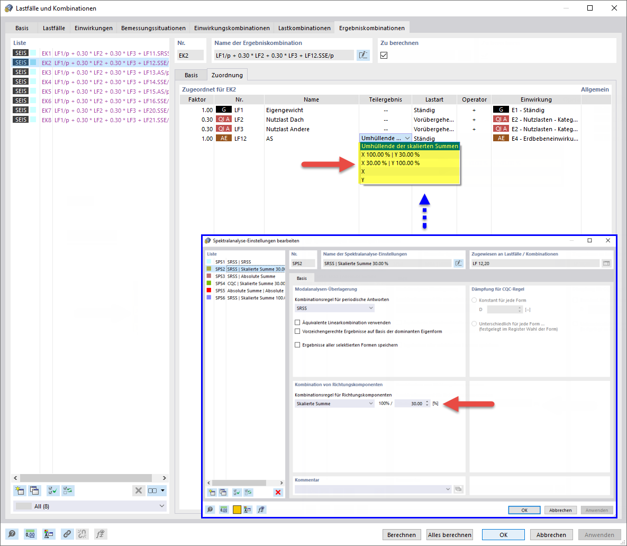Viewport: 627px width, 546px height.
Task: Click the 0,00 units icon in the main dialog footer
Action: click(30, 534)
